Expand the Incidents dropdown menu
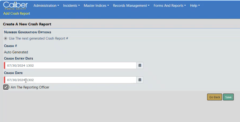 coord(71,6)
